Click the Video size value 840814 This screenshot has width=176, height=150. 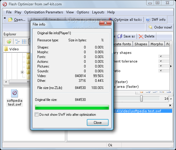pos(80,76)
